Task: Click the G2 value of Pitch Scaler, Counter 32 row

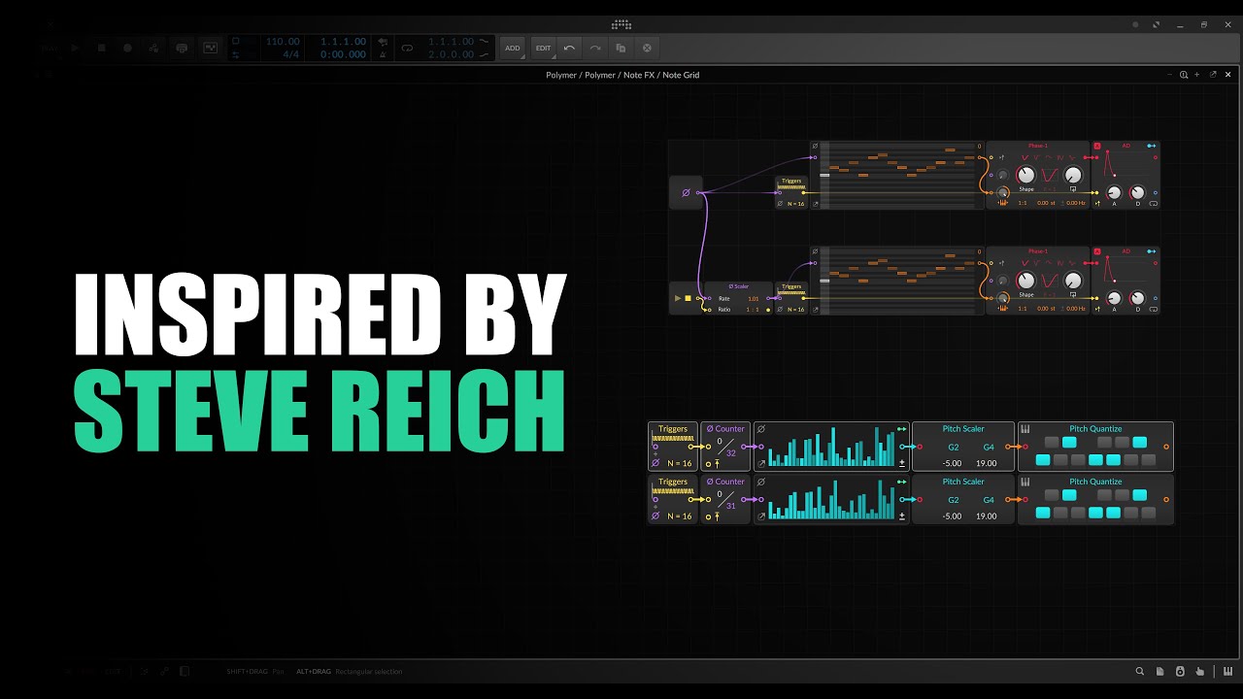Action: pyautogui.click(x=954, y=448)
